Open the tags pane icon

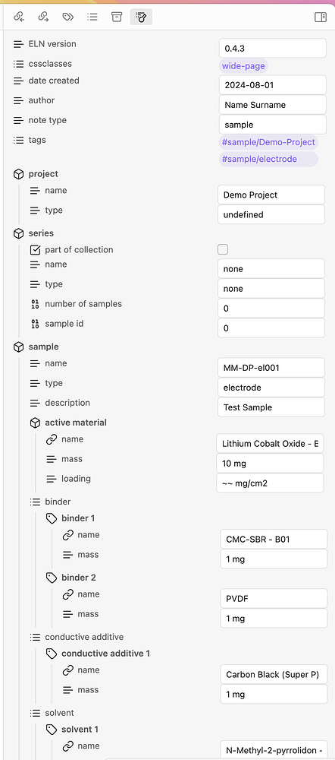click(x=68, y=17)
